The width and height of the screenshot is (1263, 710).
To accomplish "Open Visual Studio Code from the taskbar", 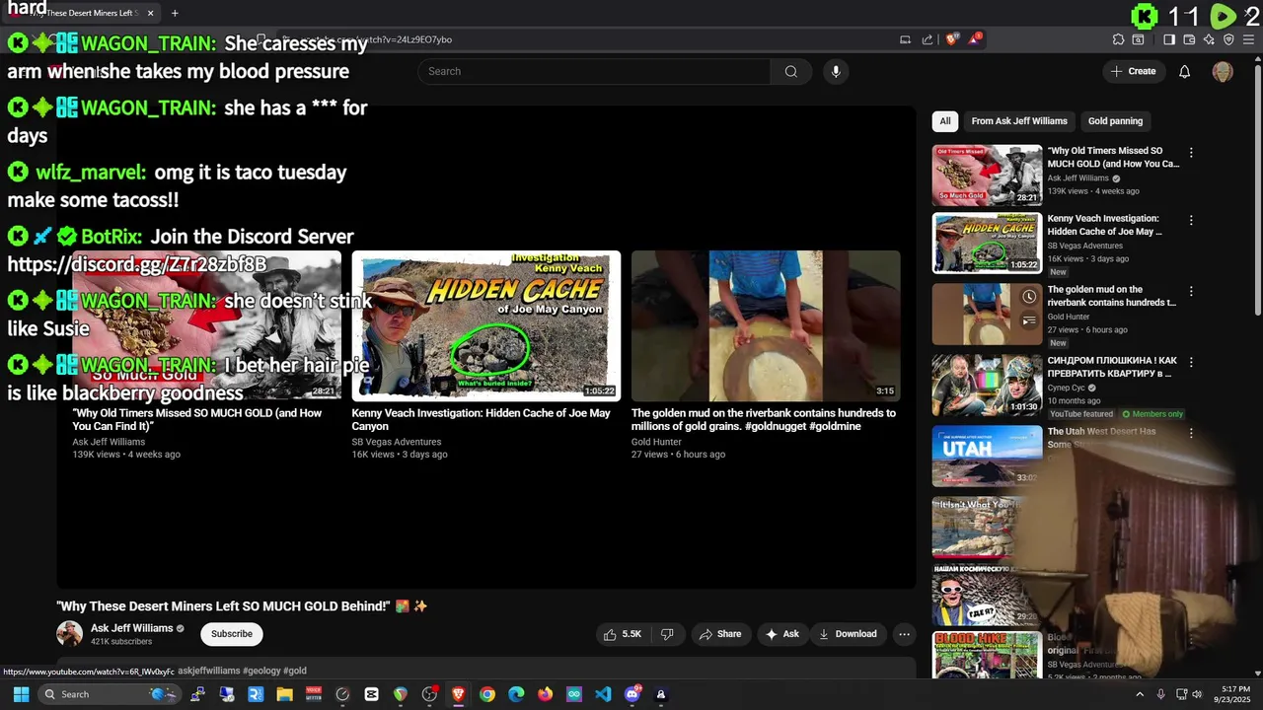I will point(603,694).
